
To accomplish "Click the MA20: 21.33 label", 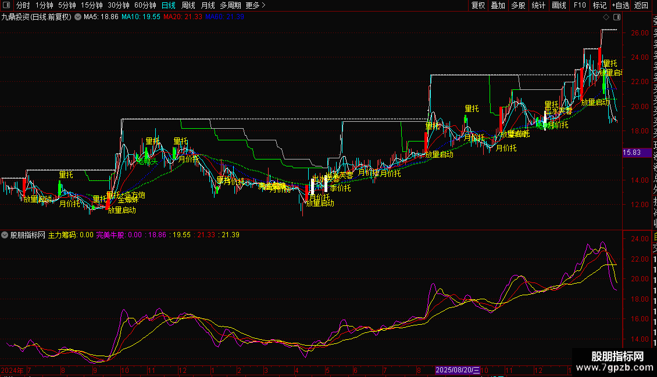I will point(183,17).
